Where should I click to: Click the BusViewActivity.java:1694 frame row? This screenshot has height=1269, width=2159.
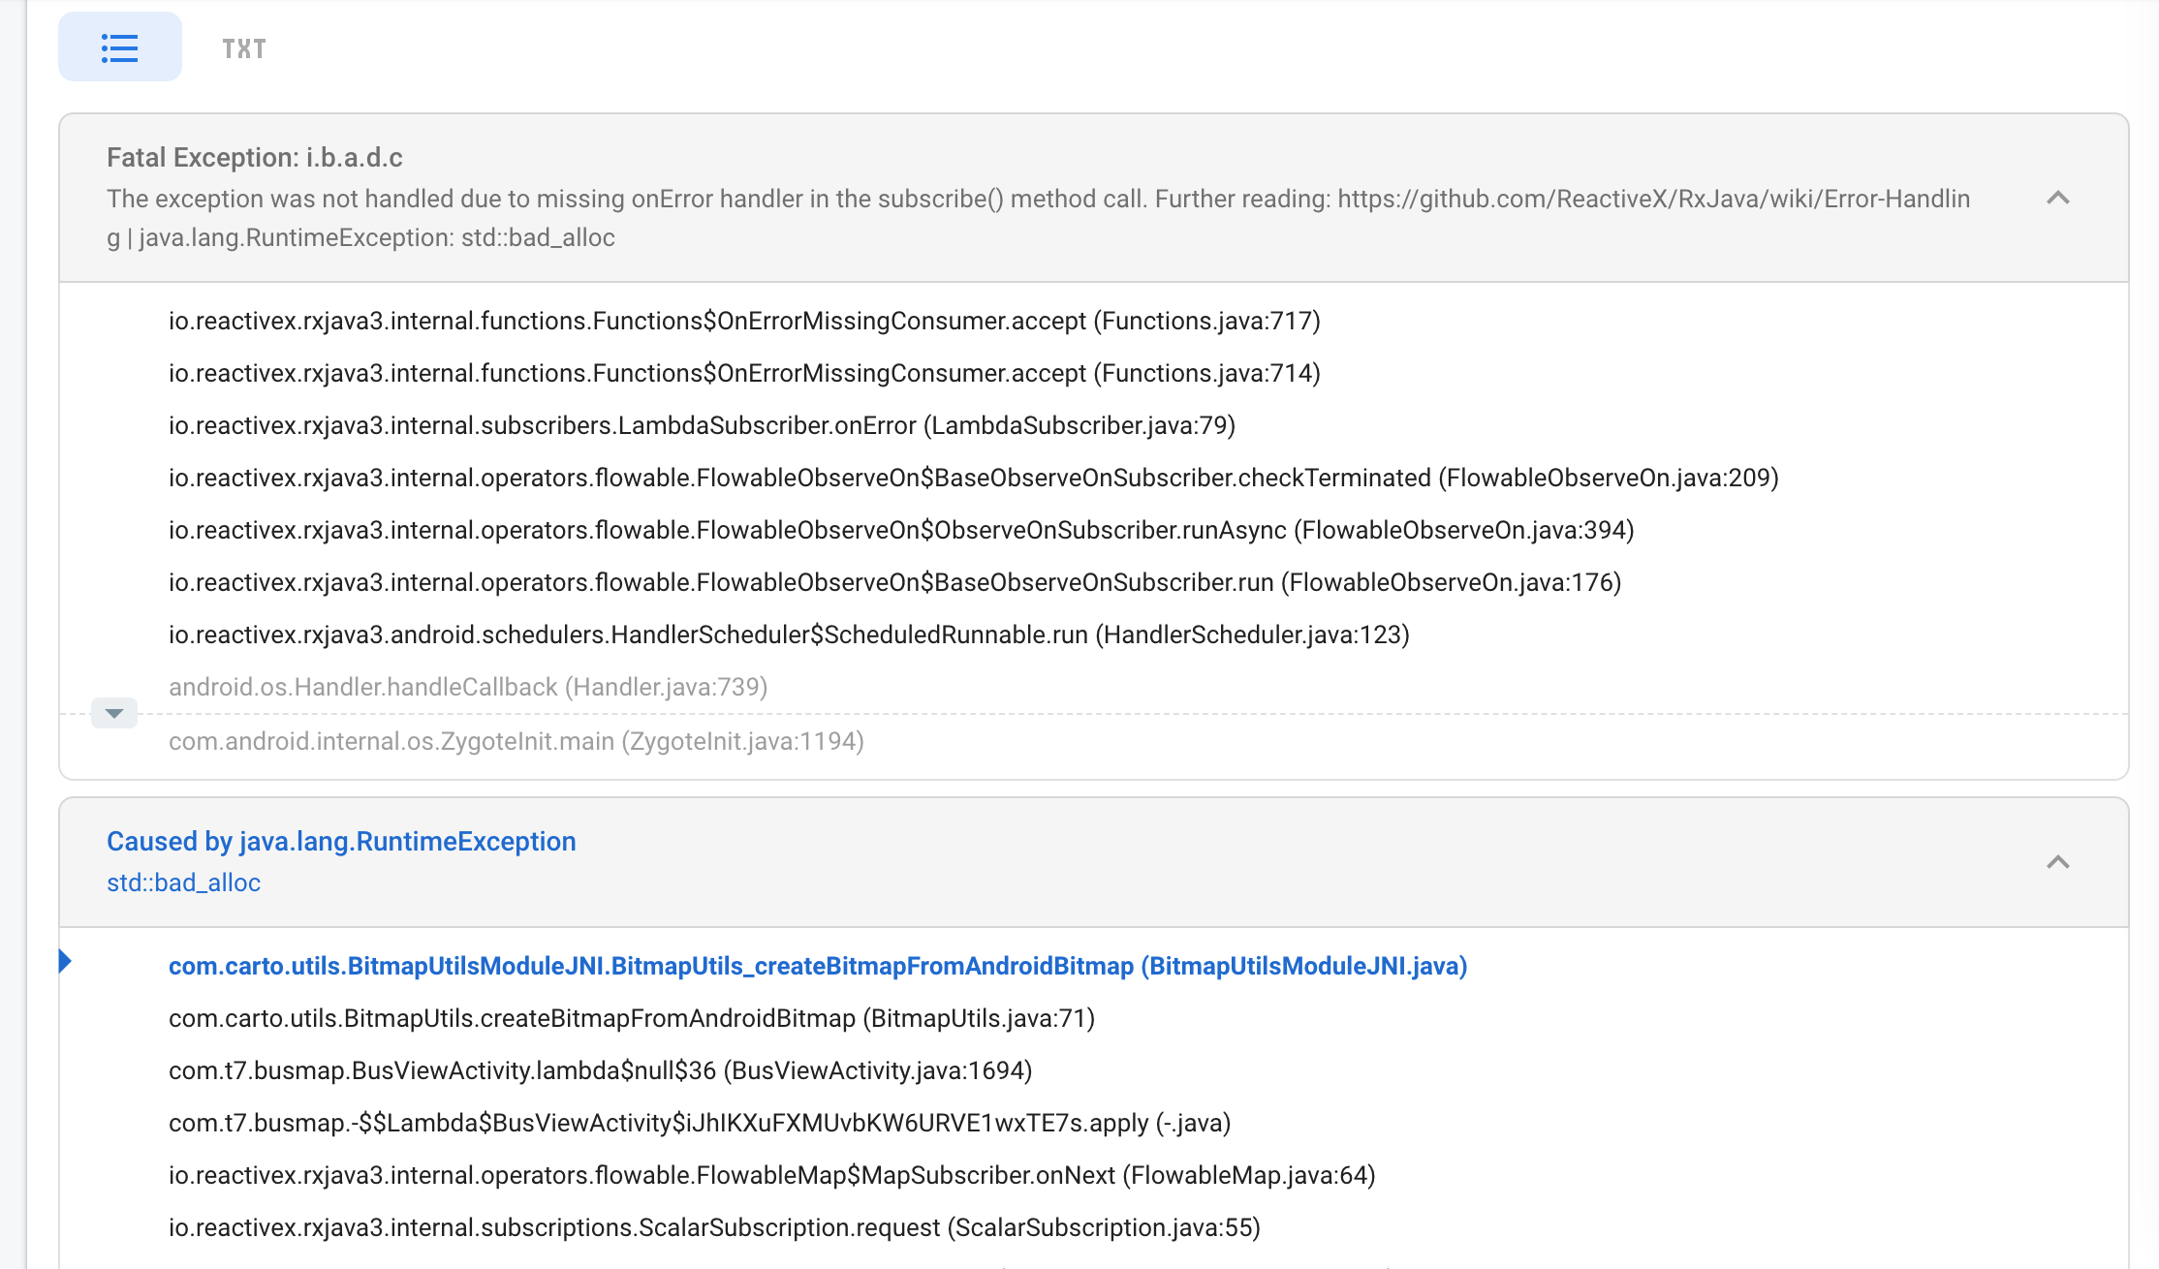click(x=600, y=1071)
